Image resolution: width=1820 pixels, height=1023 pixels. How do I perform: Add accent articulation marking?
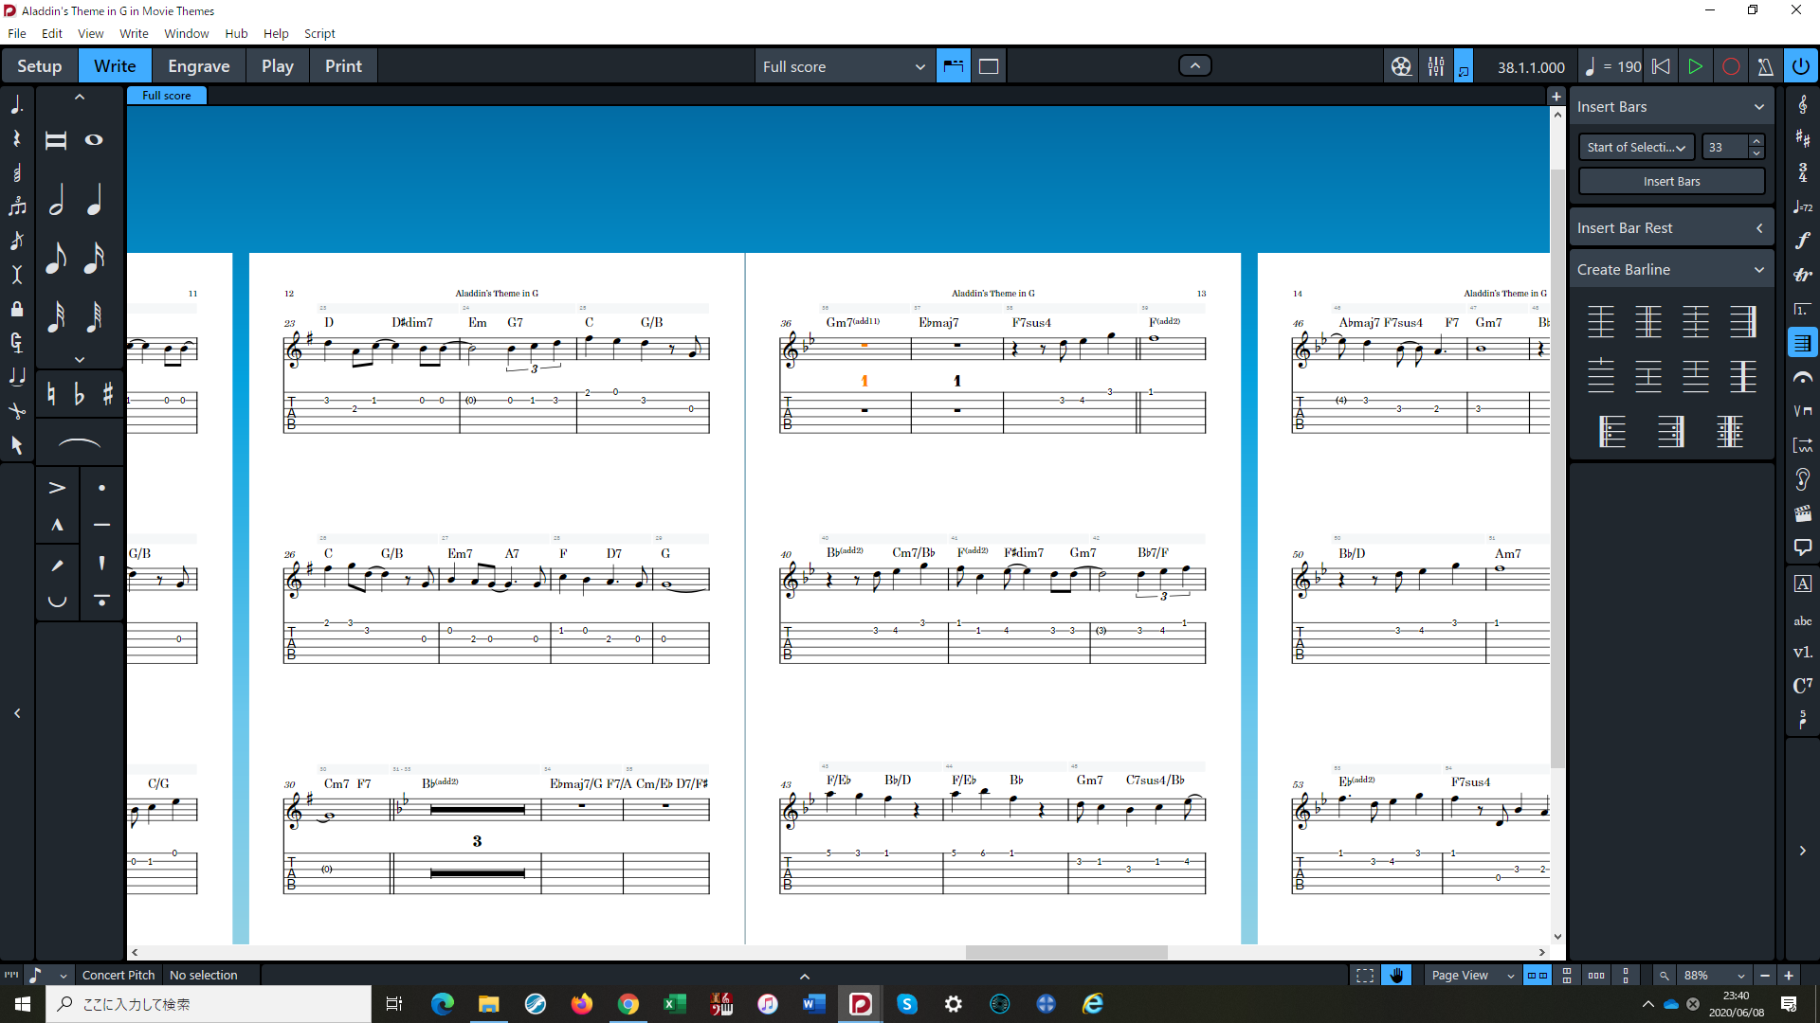coord(57,488)
